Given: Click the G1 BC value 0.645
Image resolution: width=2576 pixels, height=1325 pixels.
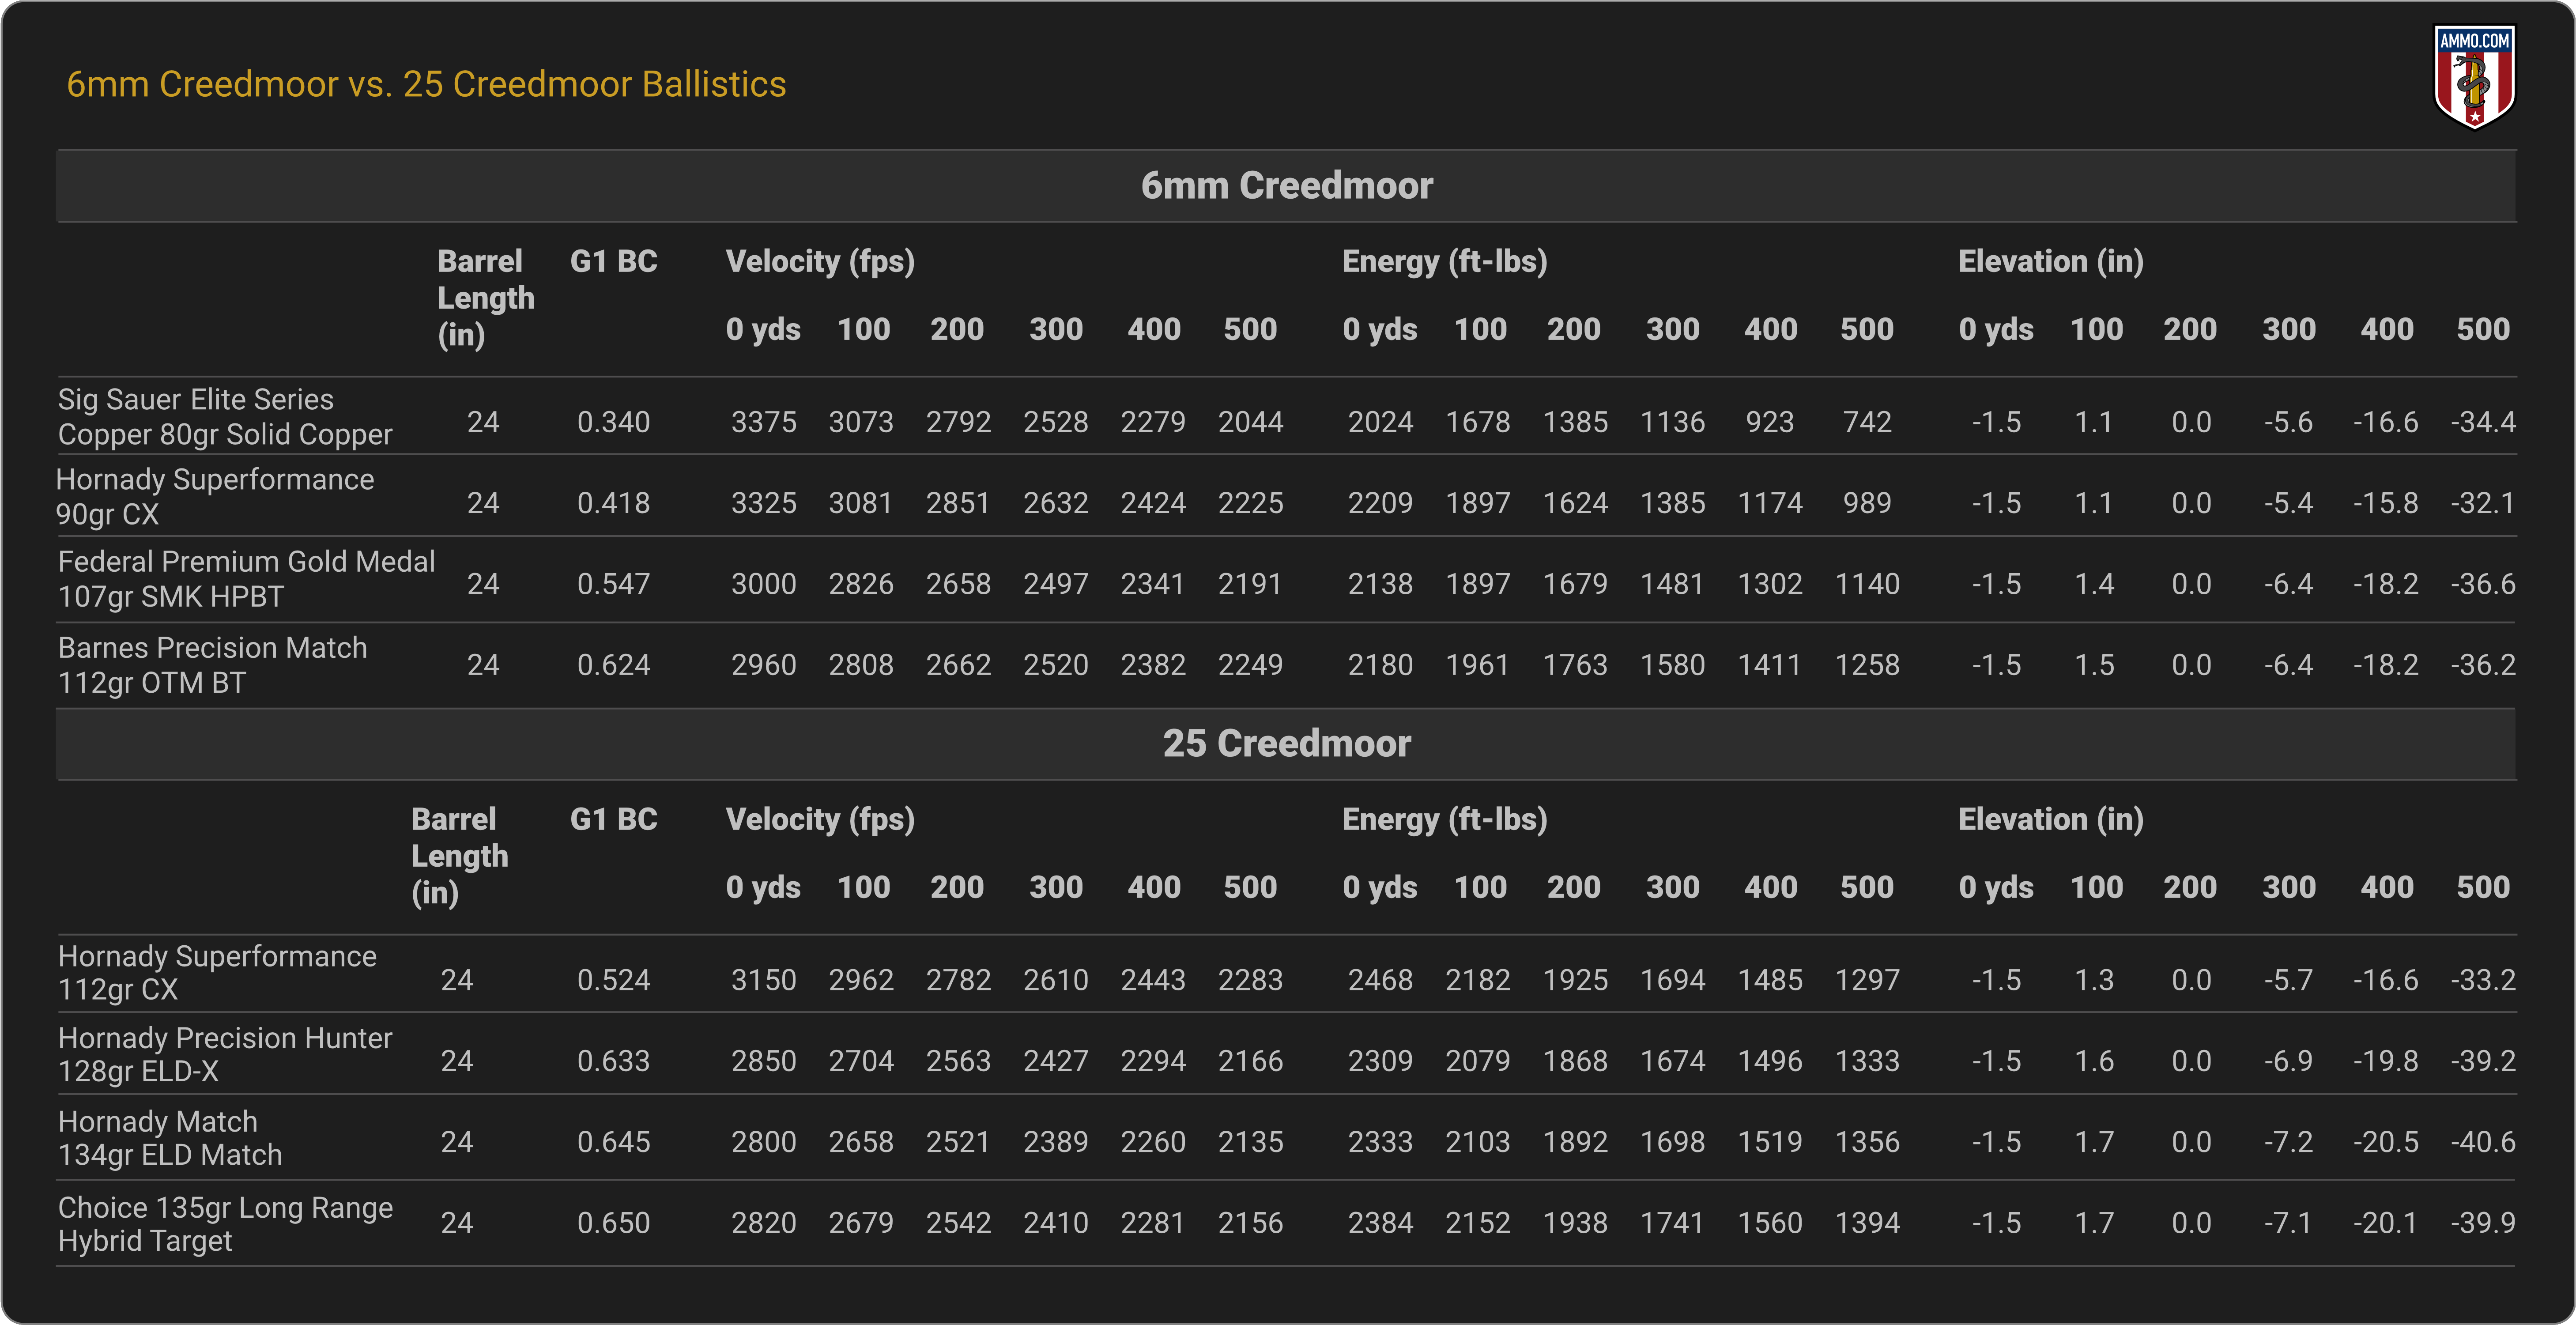Looking at the screenshot, I should tap(613, 1142).
